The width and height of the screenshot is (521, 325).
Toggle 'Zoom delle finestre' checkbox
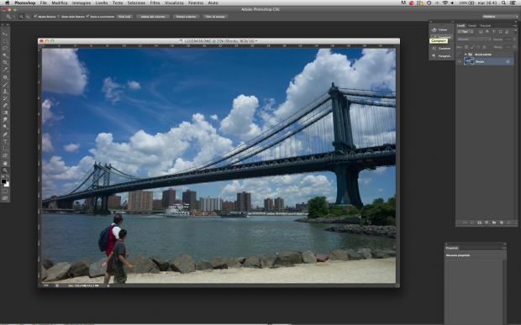tap(59, 16)
